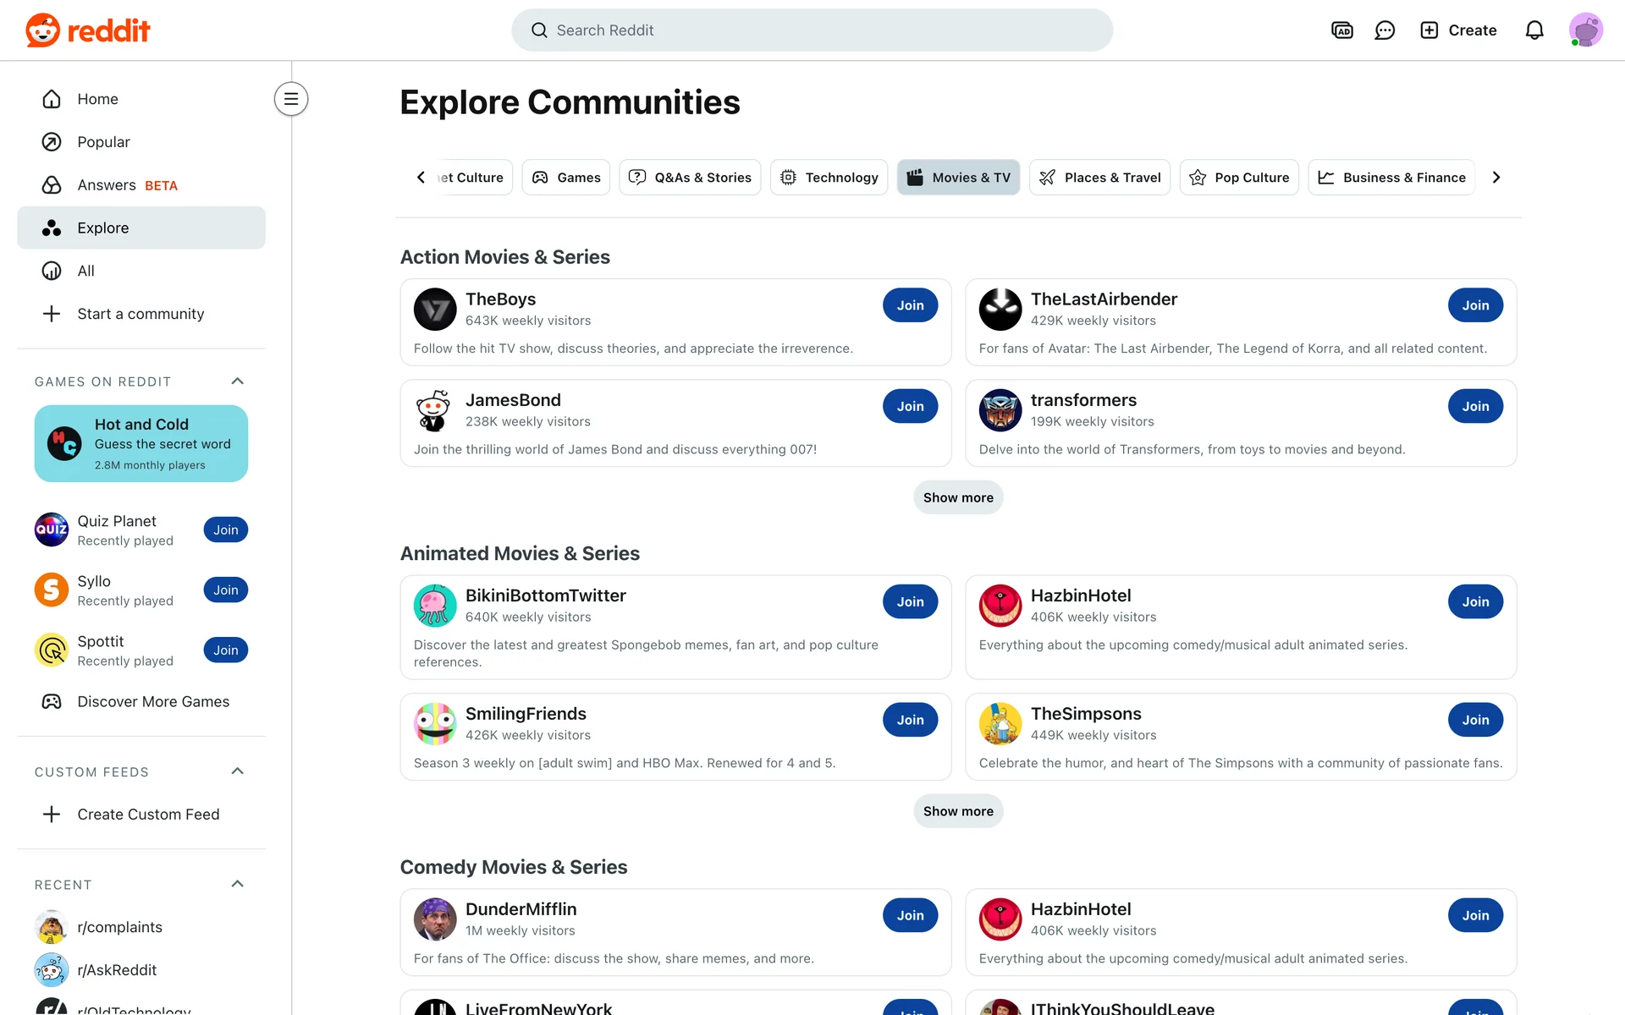Click the Reddit logo
Image resolution: width=1625 pixels, height=1015 pixels.
(88, 30)
